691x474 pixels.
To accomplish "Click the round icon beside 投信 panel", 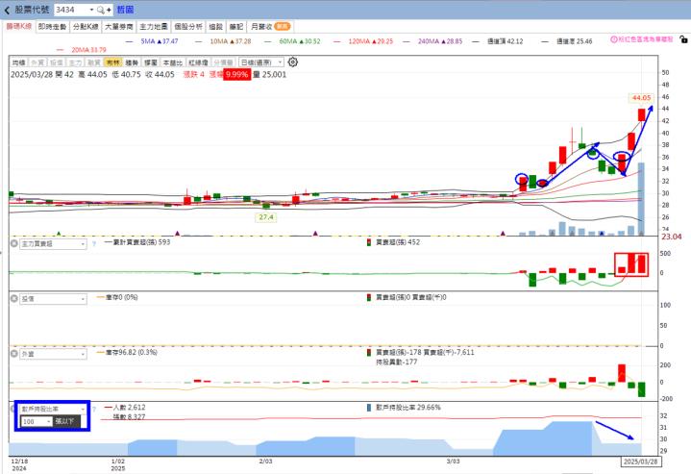I will pos(14,298).
